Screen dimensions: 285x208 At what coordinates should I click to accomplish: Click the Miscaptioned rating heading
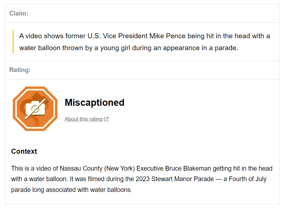click(x=94, y=102)
